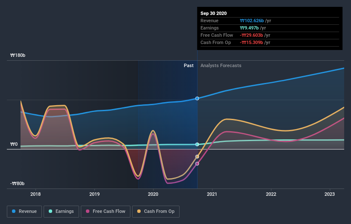Image resolution: width=351 pixels, height=224 pixels.
Task: Click the 'Sep 30 2020' tooltip date
Action: [x=214, y=13]
